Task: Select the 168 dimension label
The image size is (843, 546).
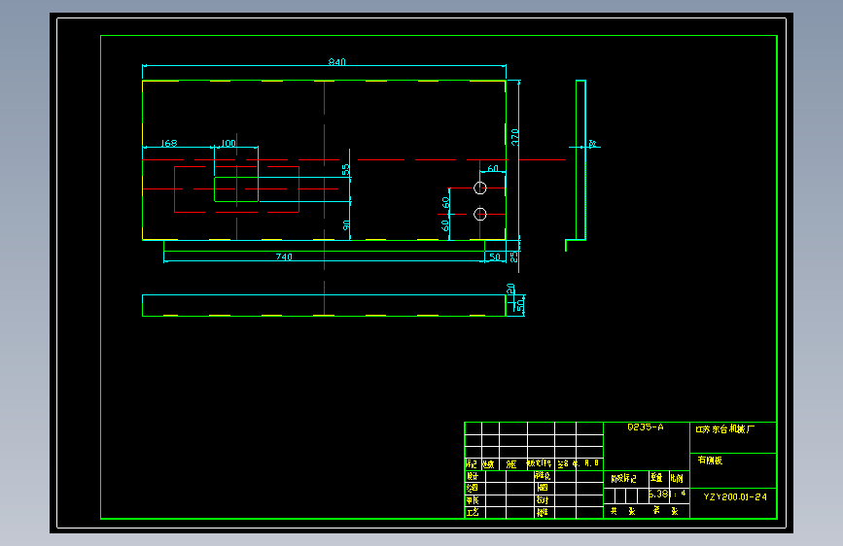Action: tap(169, 144)
